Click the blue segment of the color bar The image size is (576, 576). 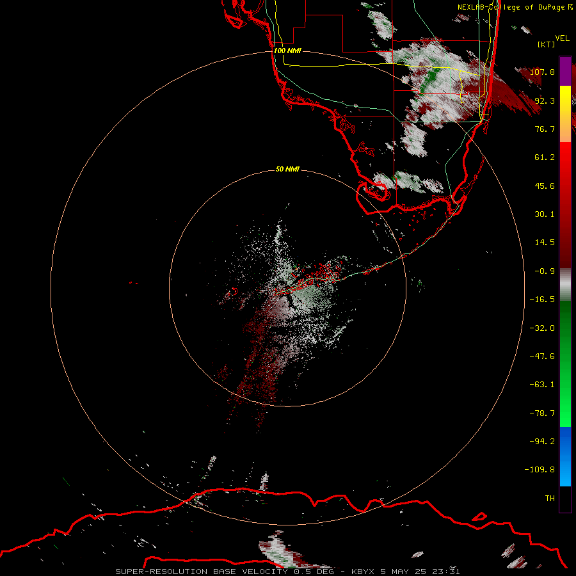pyautogui.click(x=565, y=456)
